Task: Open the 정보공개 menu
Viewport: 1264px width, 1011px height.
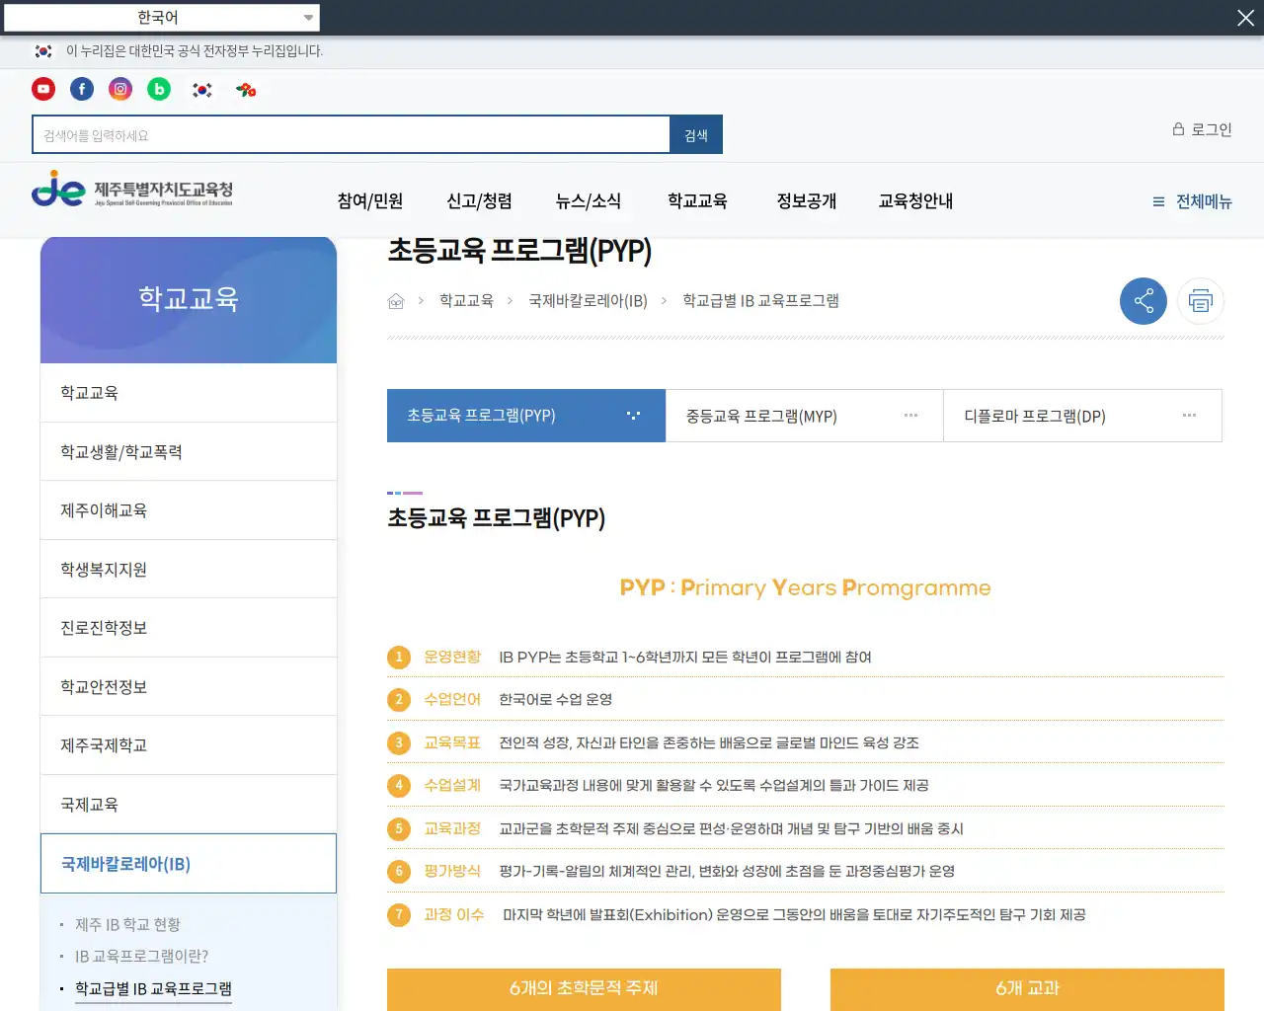Action: point(806,201)
